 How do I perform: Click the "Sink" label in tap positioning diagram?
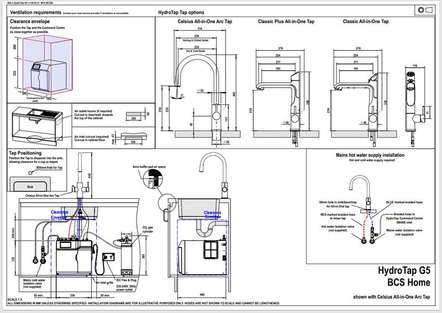coord(30,187)
